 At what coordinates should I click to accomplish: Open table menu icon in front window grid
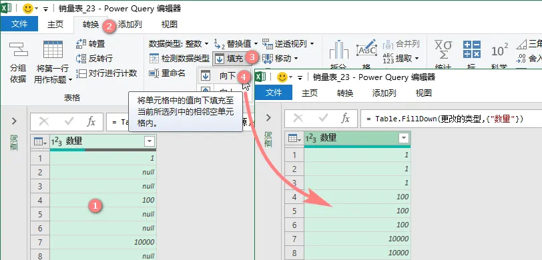(x=294, y=139)
